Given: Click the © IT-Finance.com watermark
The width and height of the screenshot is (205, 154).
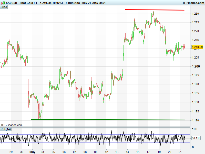Looking at the screenshot, I should click(12, 125).
